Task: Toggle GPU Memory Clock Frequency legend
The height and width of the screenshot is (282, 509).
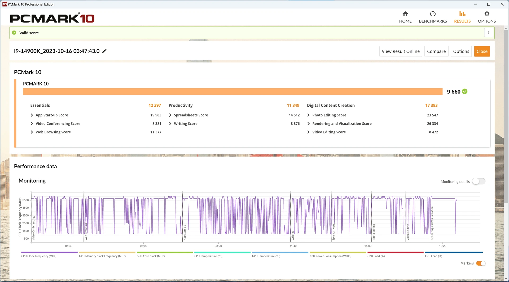Action: 107,254
